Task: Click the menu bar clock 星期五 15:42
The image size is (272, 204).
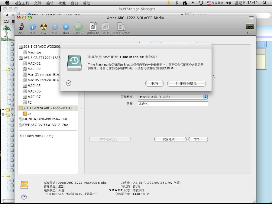Action: click(246, 3)
